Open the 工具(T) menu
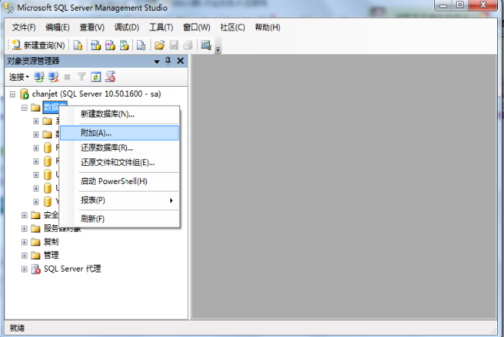This screenshot has height=337, width=504. (161, 27)
